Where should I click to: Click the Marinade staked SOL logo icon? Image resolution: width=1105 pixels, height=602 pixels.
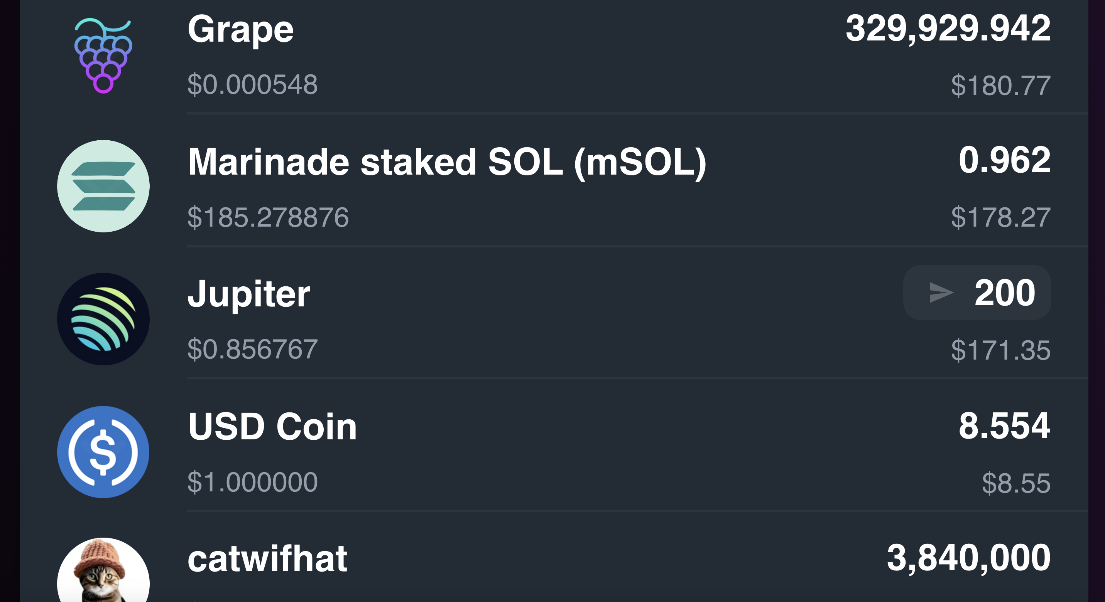103,186
